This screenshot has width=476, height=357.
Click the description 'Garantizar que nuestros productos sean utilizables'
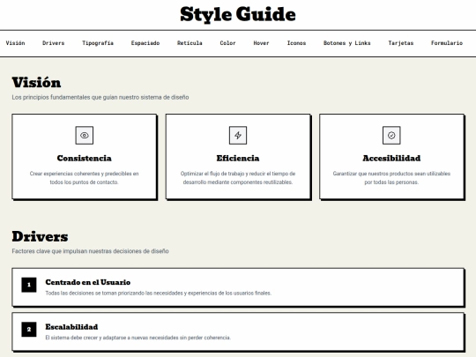391,174
